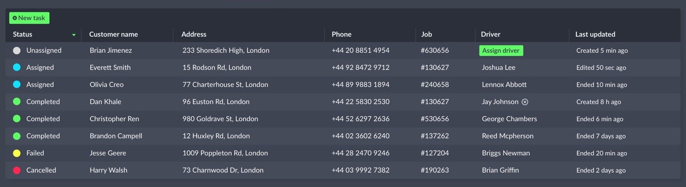Click address 233 Shoredich High, London

click(226, 50)
